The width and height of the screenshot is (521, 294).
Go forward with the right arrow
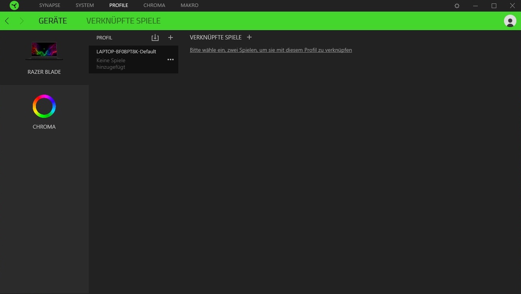(x=22, y=21)
